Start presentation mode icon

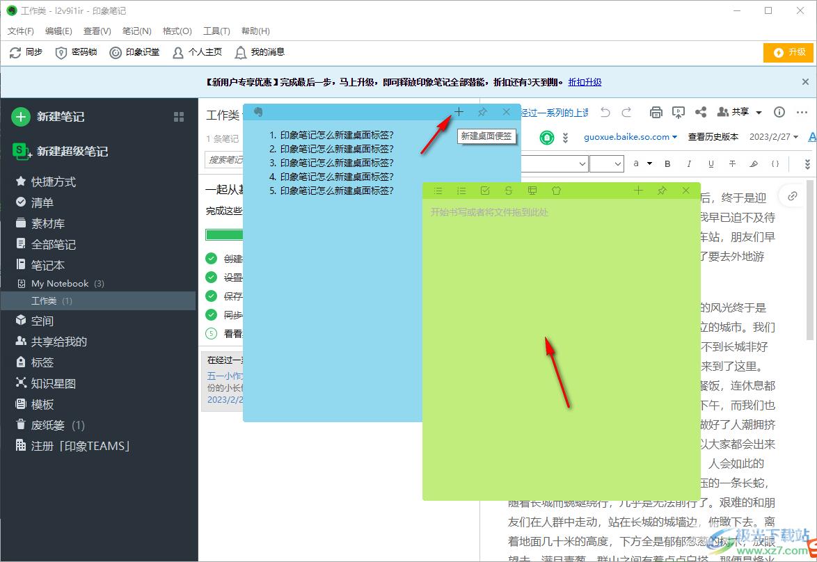[x=679, y=112]
